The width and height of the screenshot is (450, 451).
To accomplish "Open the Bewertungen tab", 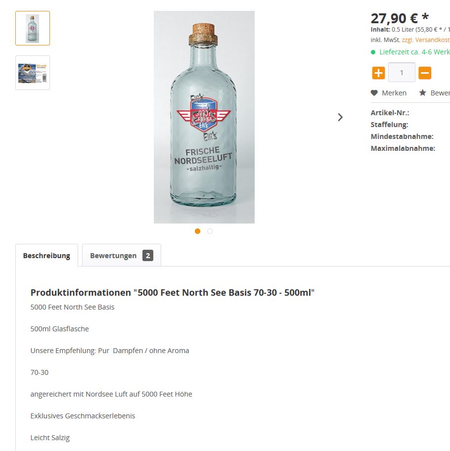I will coord(121,255).
